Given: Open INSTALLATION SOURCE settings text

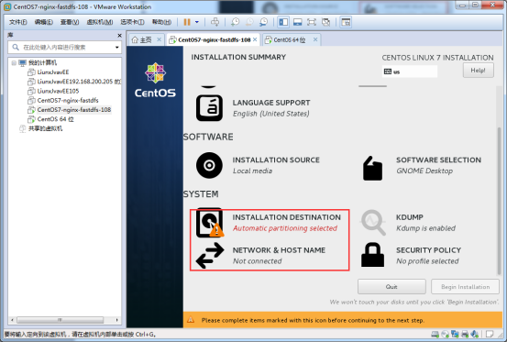Looking at the screenshot, I should click(276, 160).
